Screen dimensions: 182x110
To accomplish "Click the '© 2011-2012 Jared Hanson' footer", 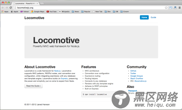I will coord(37,105).
